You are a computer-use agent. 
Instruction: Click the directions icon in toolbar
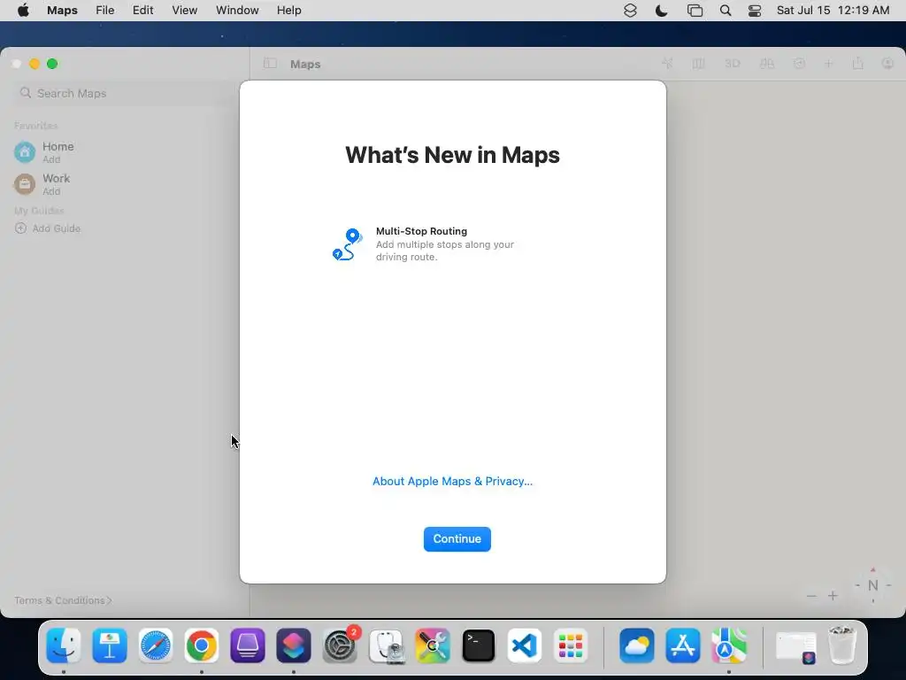(799, 64)
